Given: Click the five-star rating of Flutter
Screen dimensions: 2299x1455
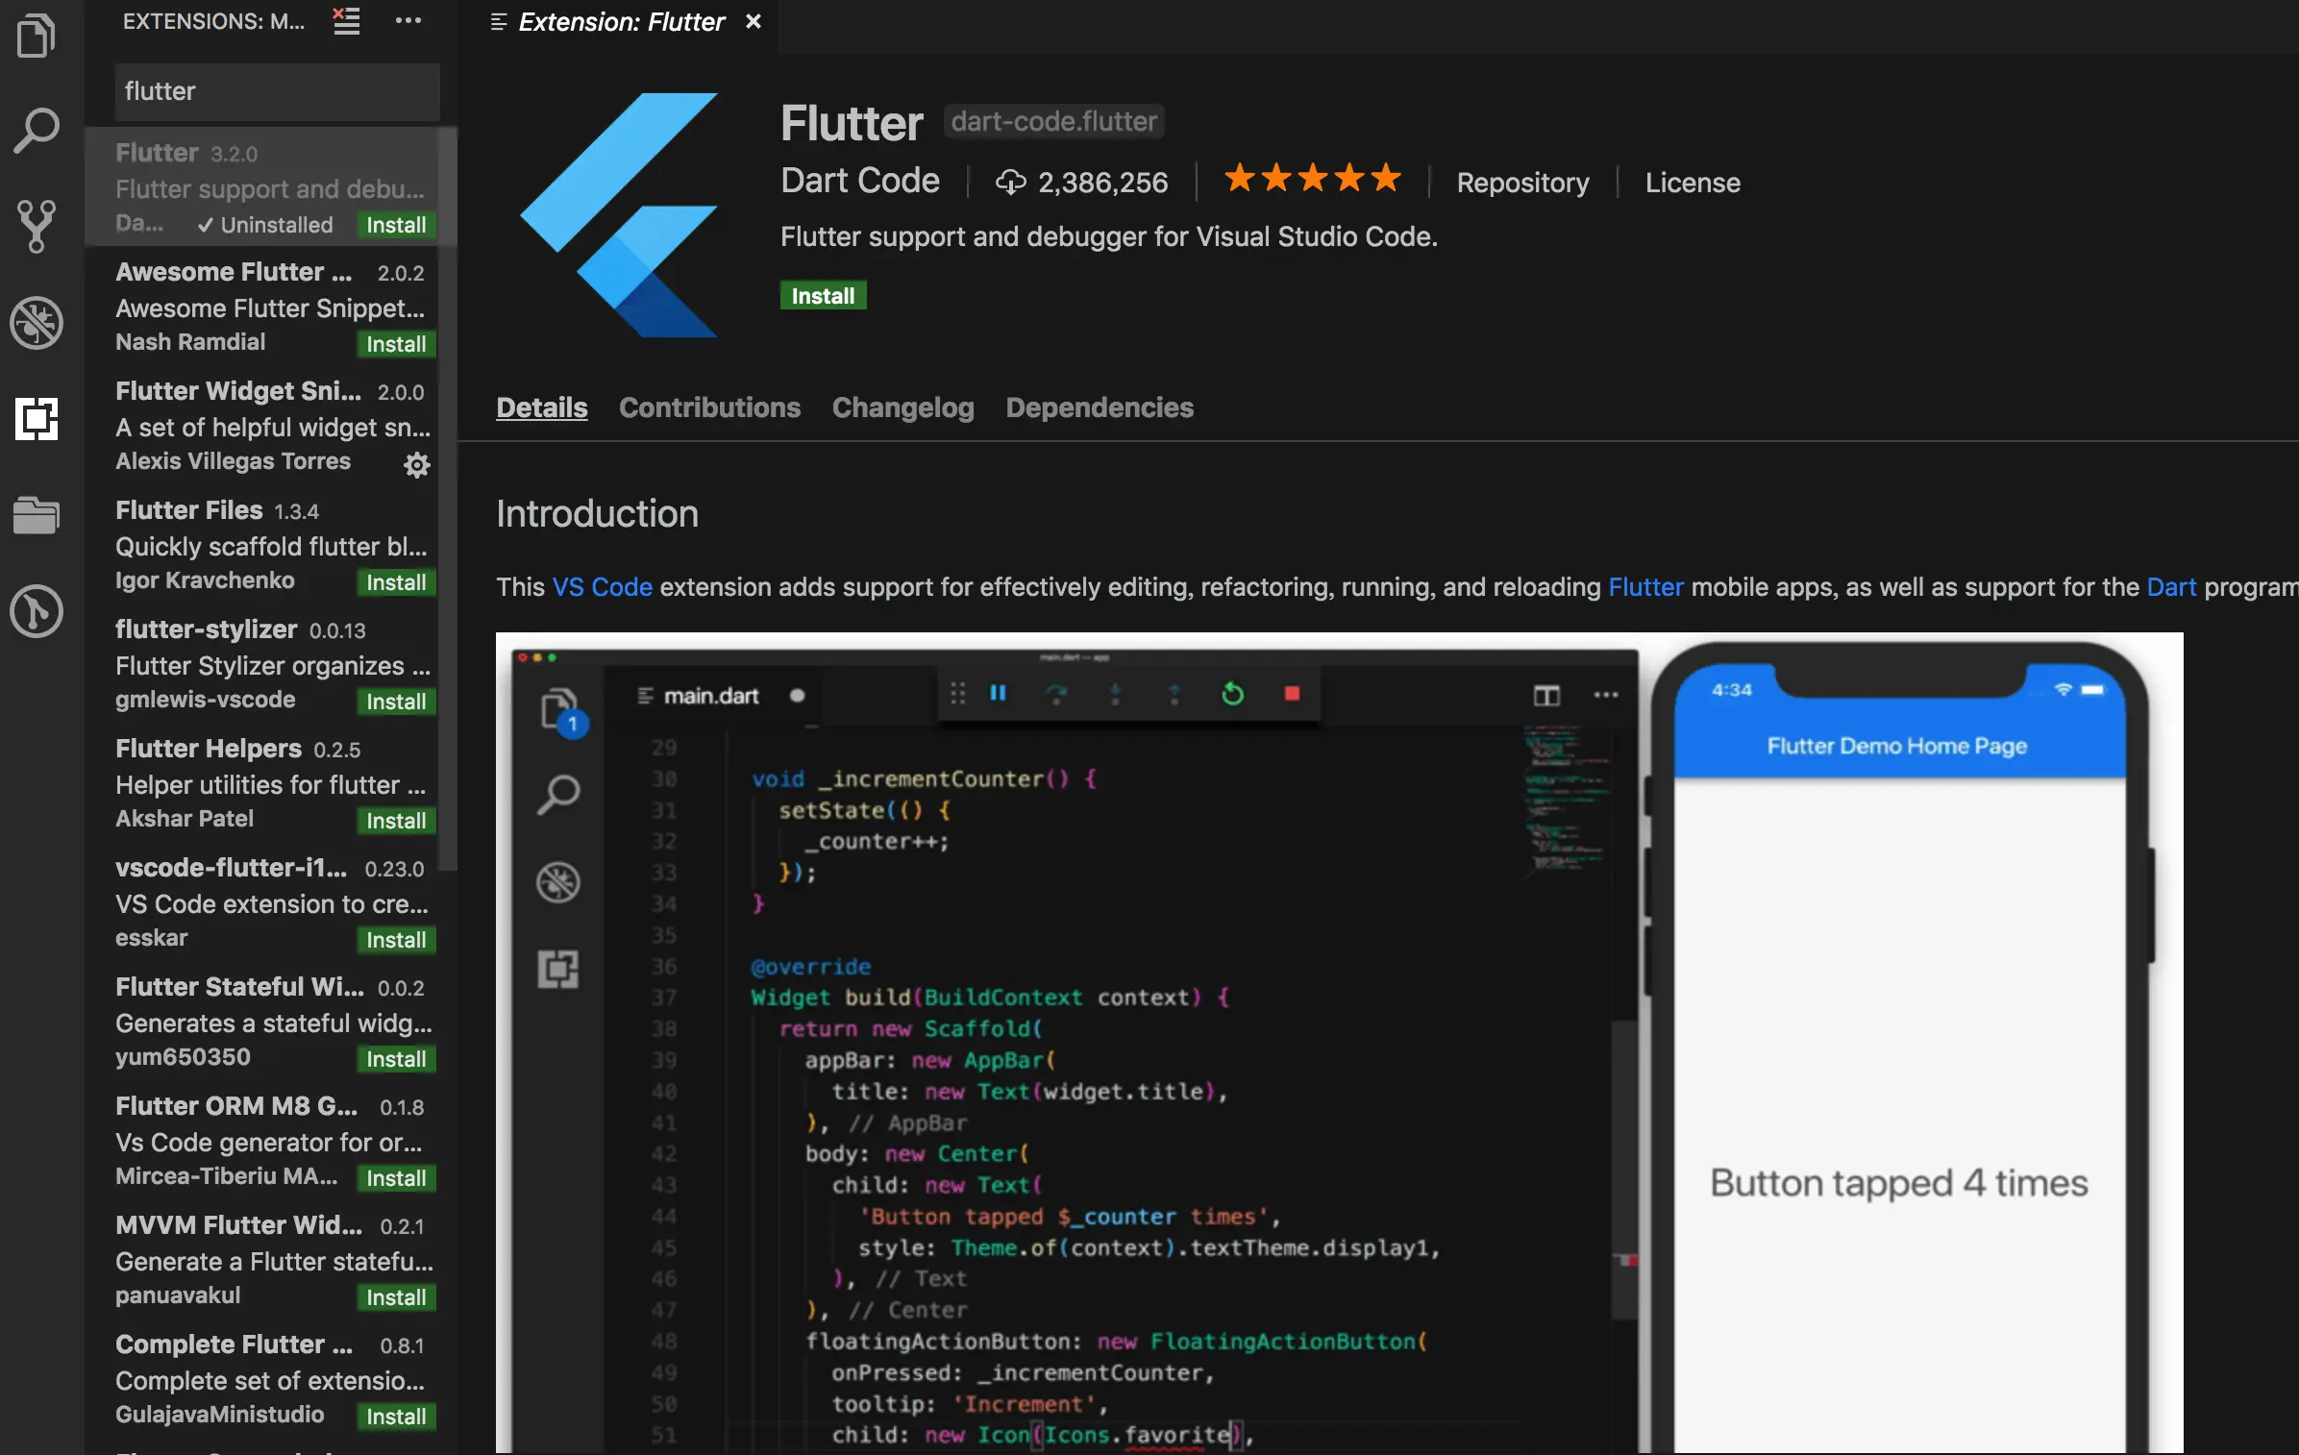Looking at the screenshot, I should (1312, 180).
